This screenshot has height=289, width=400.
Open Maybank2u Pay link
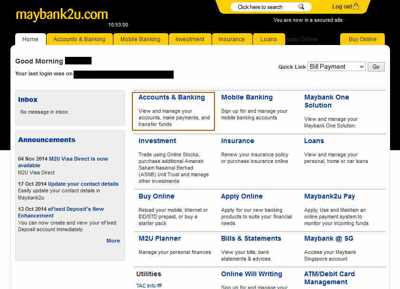[330, 196]
